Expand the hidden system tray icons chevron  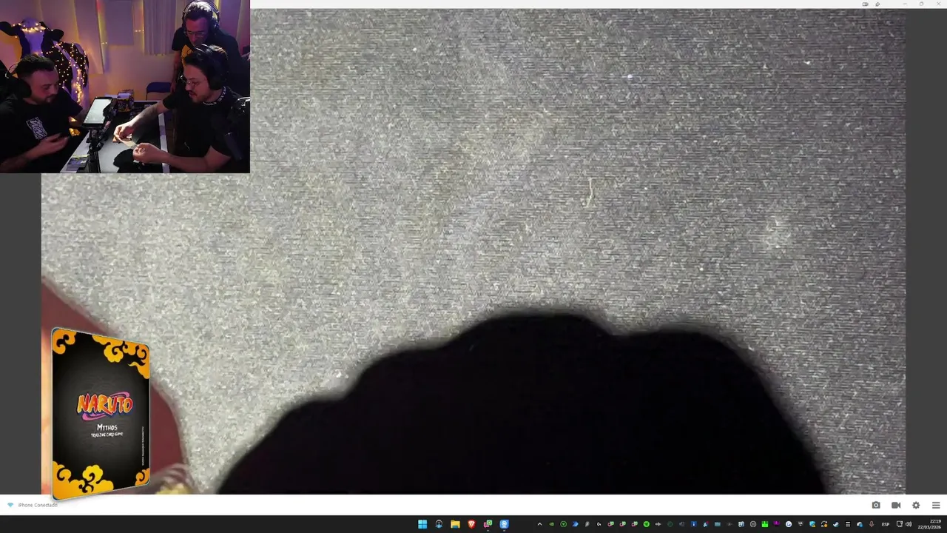(539, 524)
